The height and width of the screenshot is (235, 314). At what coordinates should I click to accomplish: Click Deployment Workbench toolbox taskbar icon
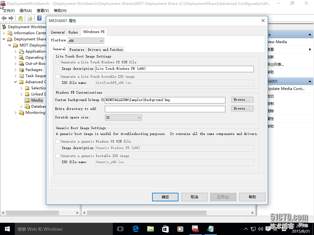[195, 229]
